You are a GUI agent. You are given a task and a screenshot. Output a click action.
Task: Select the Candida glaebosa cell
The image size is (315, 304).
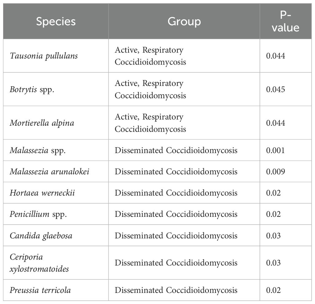point(41,236)
